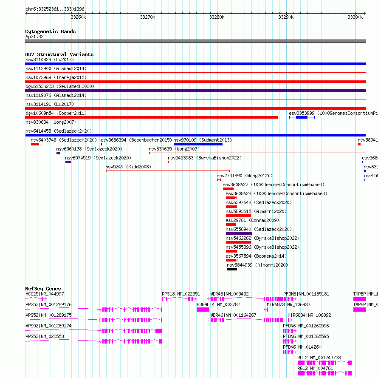The width and height of the screenshot is (378, 378).
Task: Open esv2731890 (Wong2012b) variant
Action: click(x=219, y=180)
